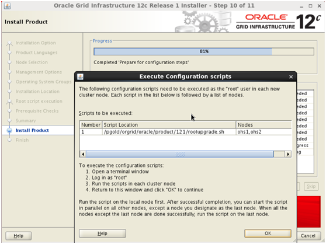326x244 pixels.
Task: Select the rootupgrade.sh script row
Action: [x=185, y=132]
